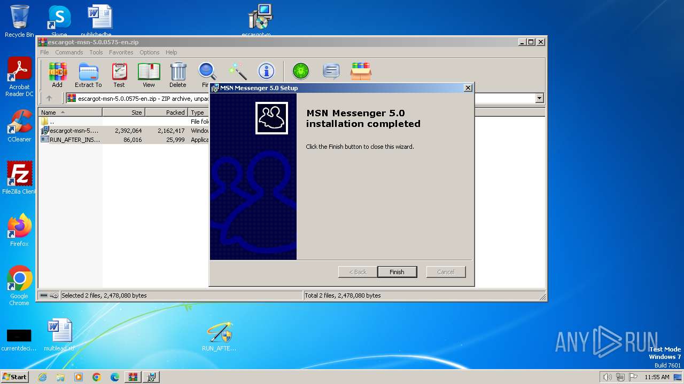This screenshot has height=384, width=684.
Task: Sort by Name column header
Action: [71, 113]
